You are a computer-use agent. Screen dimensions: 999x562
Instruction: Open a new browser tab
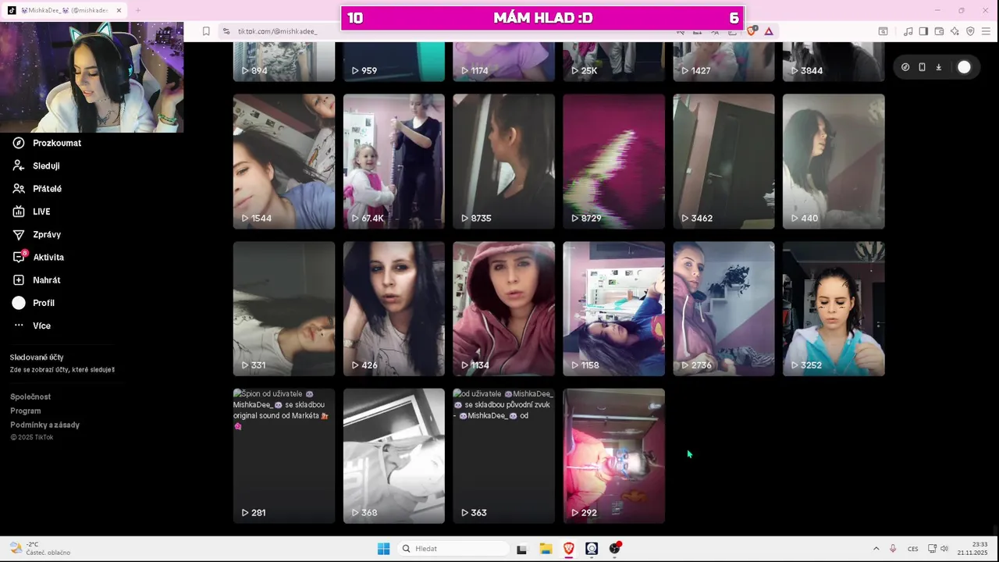coord(137,10)
